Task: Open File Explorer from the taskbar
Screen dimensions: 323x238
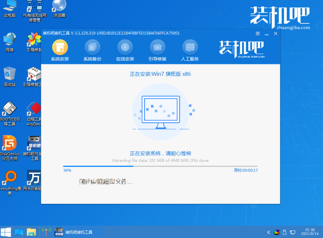Action: point(31,232)
